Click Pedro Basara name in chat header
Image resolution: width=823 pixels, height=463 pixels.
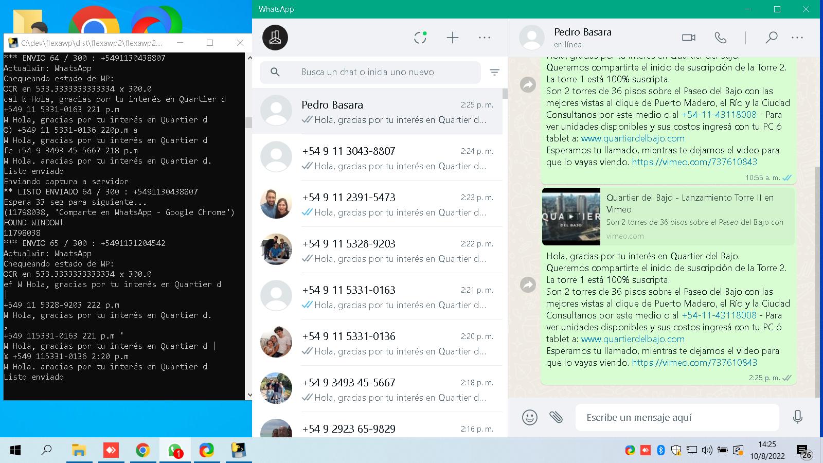pyautogui.click(x=583, y=32)
